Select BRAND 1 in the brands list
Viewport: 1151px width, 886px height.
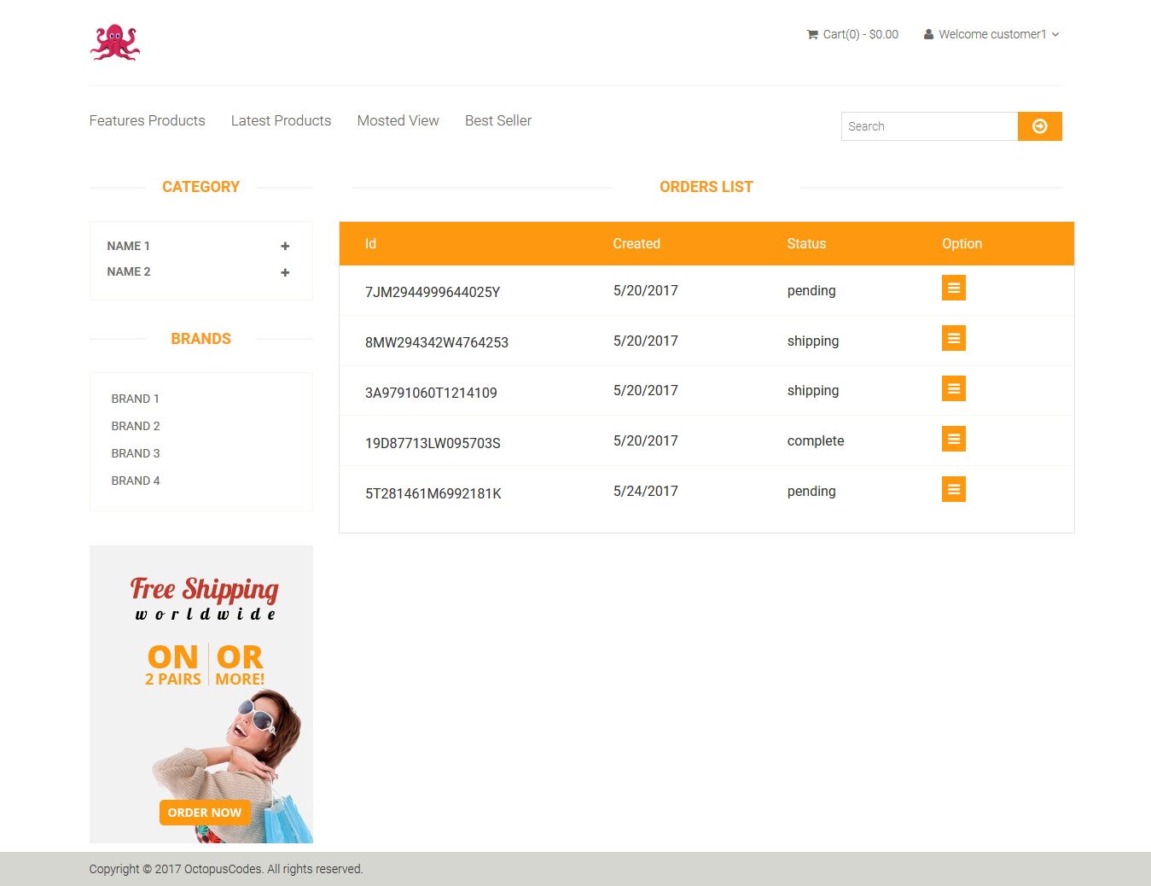point(135,399)
